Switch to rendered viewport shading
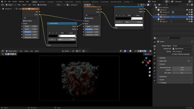The image size is (194, 109). [145, 51]
